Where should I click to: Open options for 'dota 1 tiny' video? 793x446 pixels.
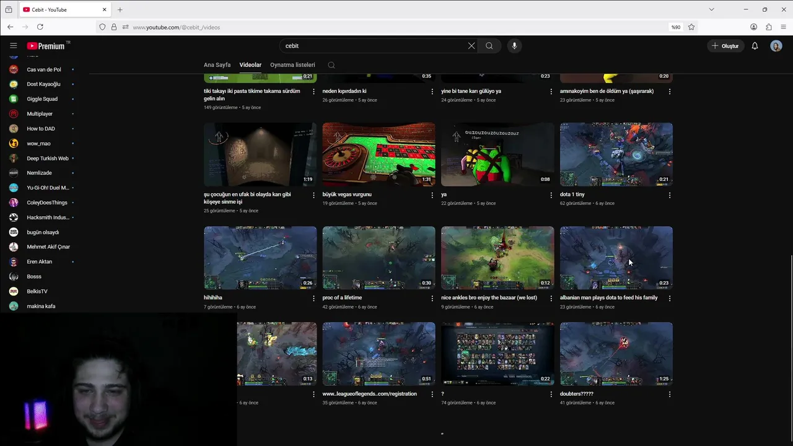click(x=670, y=195)
